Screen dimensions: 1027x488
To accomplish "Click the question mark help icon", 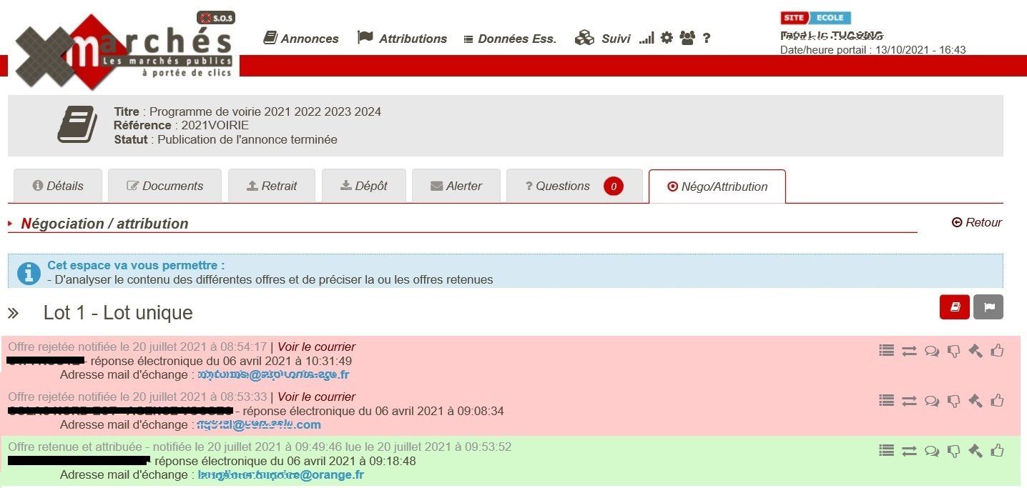I will [707, 39].
